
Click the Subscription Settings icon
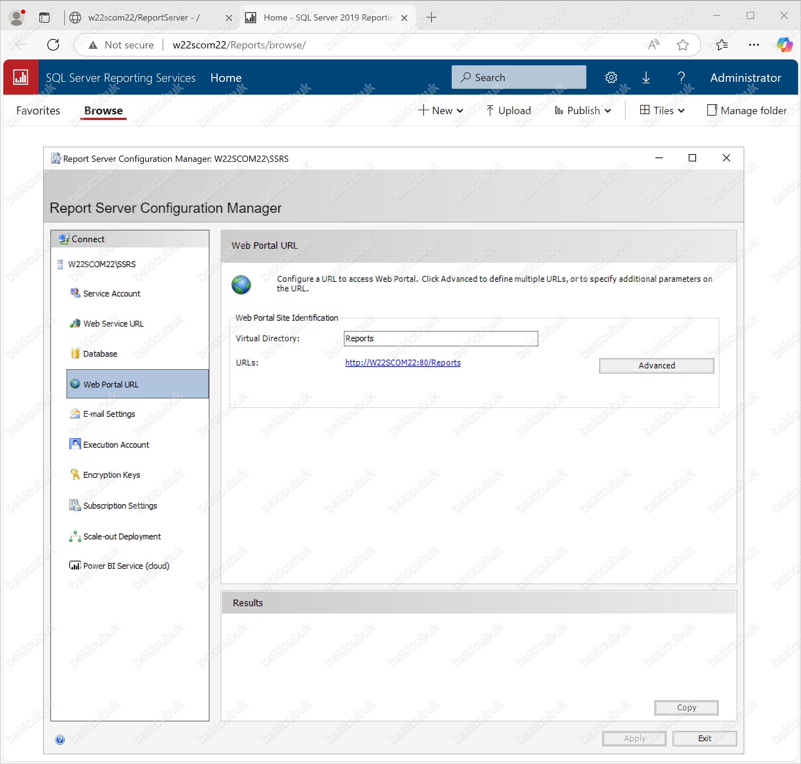75,505
